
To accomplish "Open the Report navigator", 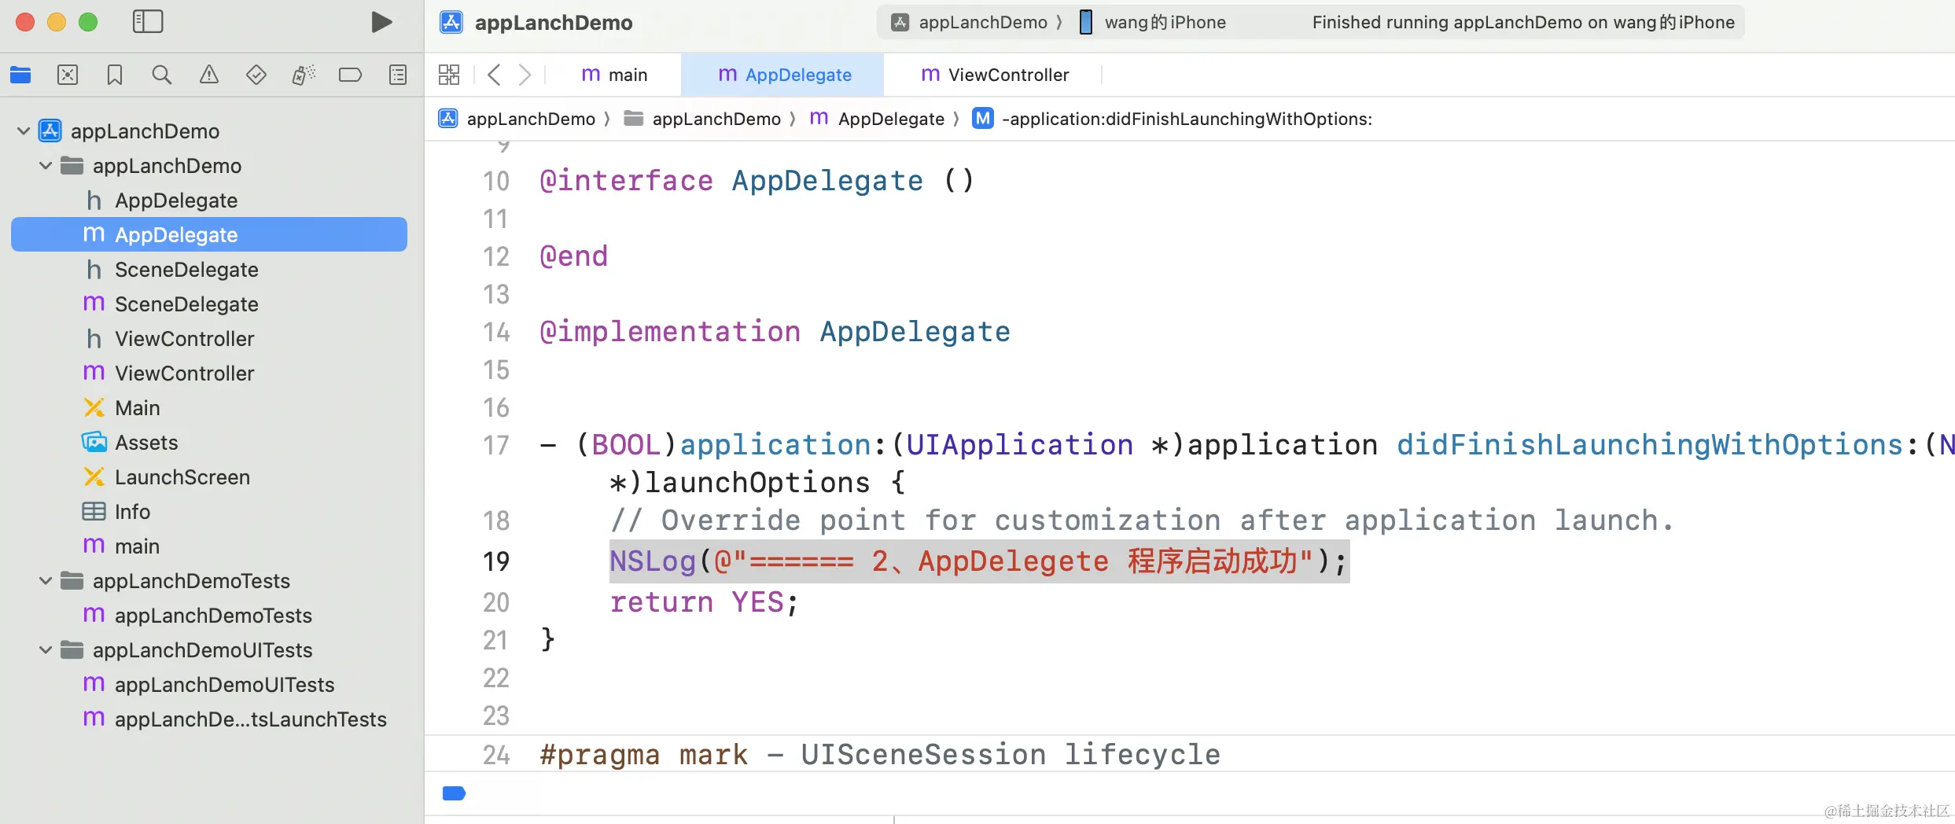I will [x=398, y=75].
